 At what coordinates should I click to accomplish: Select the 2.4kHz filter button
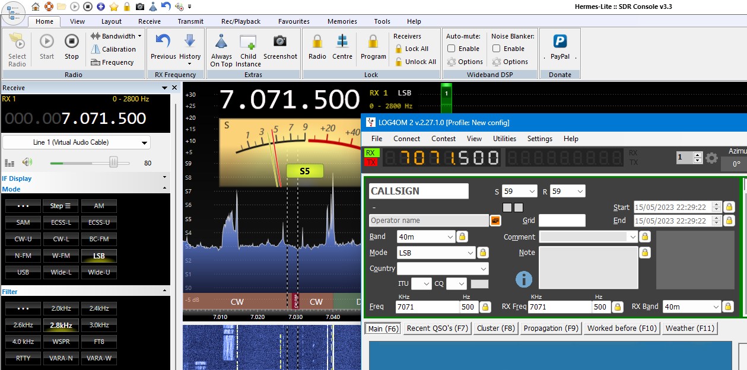[98, 308]
